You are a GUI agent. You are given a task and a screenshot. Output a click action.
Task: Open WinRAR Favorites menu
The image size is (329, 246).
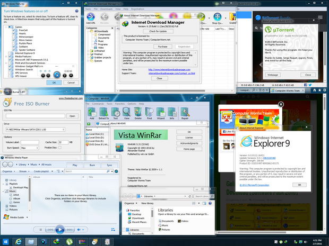point(120,104)
